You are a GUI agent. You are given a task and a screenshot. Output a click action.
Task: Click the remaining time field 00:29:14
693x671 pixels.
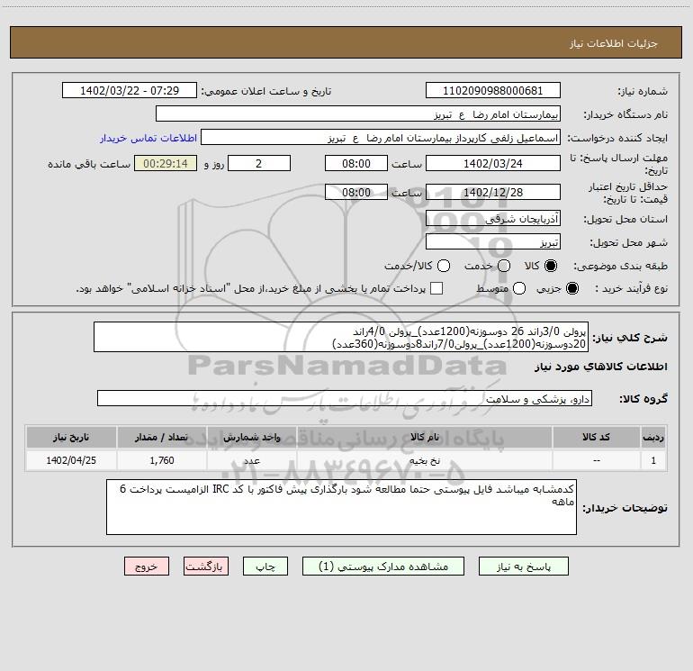166,163
